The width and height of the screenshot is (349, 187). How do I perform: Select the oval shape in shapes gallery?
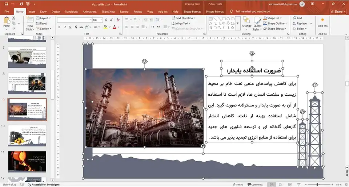[228, 19]
